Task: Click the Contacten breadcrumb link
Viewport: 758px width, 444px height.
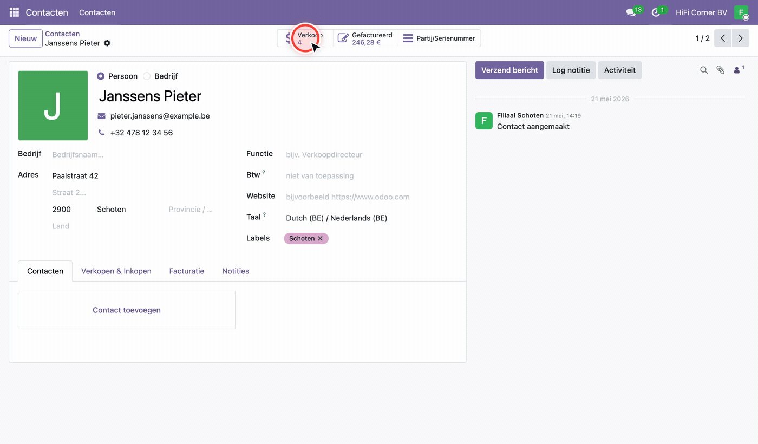Action: (x=62, y=34)
